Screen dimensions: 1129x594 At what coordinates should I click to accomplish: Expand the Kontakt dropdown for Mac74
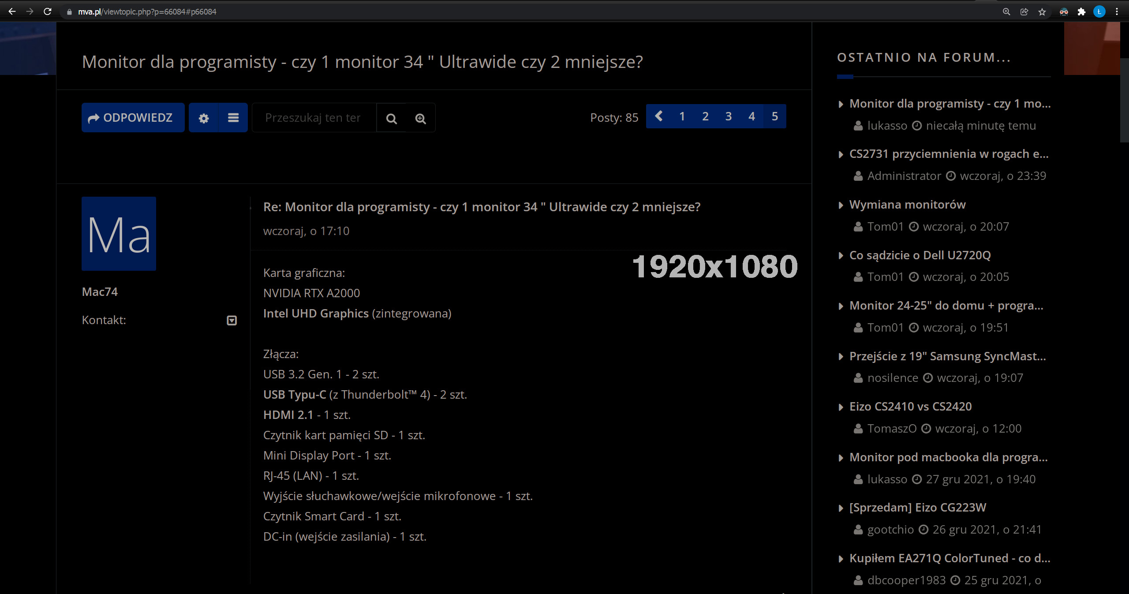click(232, 321)
